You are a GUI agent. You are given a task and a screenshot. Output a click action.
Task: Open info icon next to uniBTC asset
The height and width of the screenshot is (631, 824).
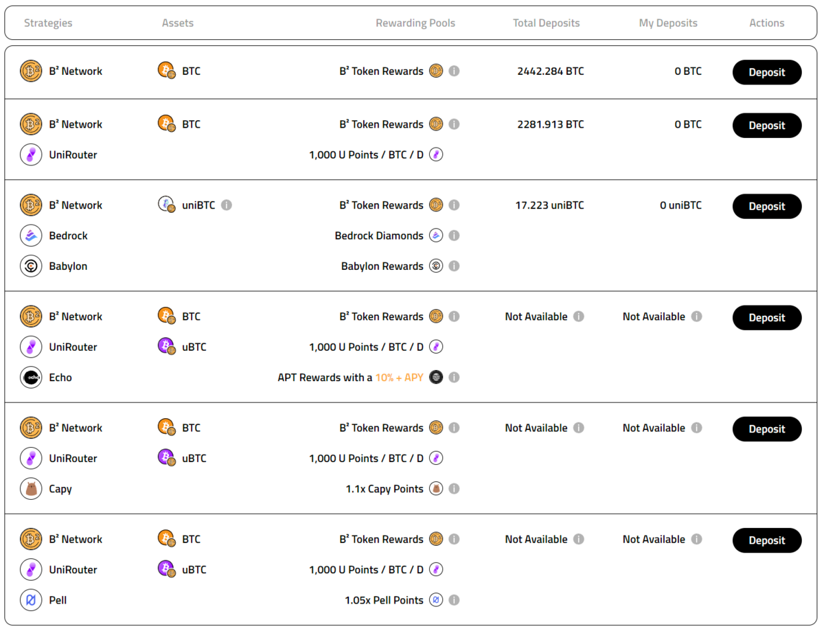[x=227, y=205]
